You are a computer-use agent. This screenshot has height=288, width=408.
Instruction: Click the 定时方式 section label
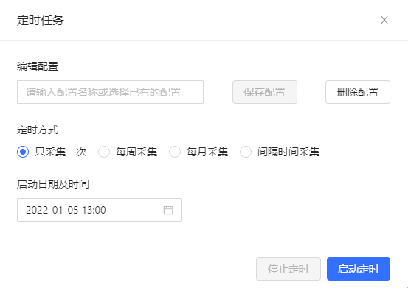(38, 130)
